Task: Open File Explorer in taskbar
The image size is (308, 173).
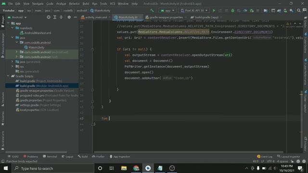Action: [x=124, y=168]
